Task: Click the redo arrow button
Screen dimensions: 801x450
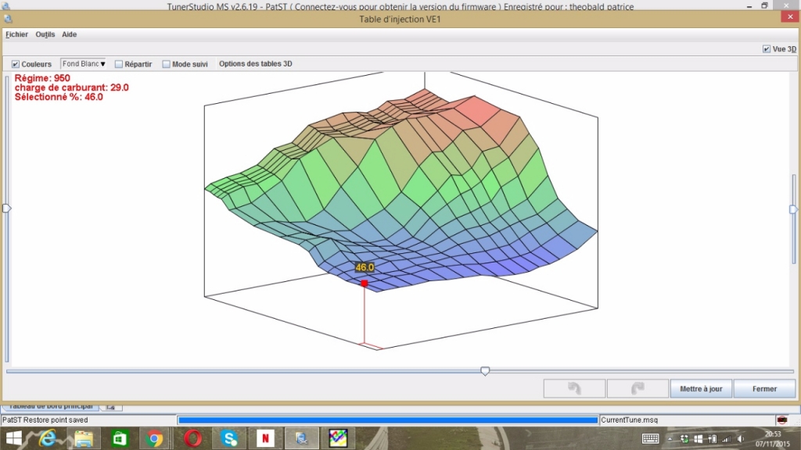Action: [x=638, y=389]
